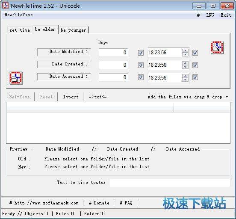Increase Date Created time with up arrow
This screenshot has height=219, width=236.
point(185,63)
